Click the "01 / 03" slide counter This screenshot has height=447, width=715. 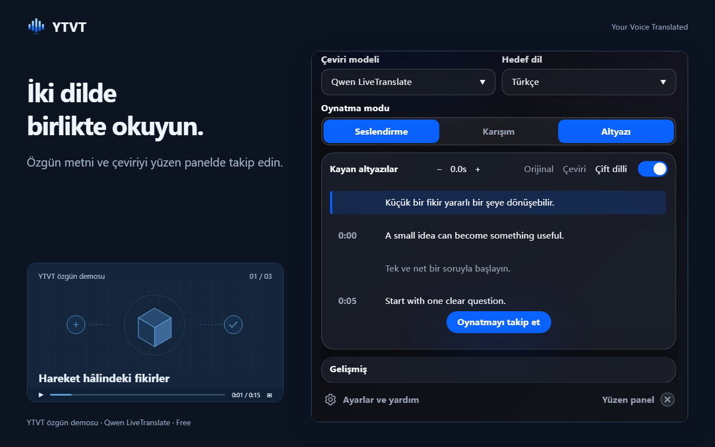pyautogui.click(x=261, y=276)
